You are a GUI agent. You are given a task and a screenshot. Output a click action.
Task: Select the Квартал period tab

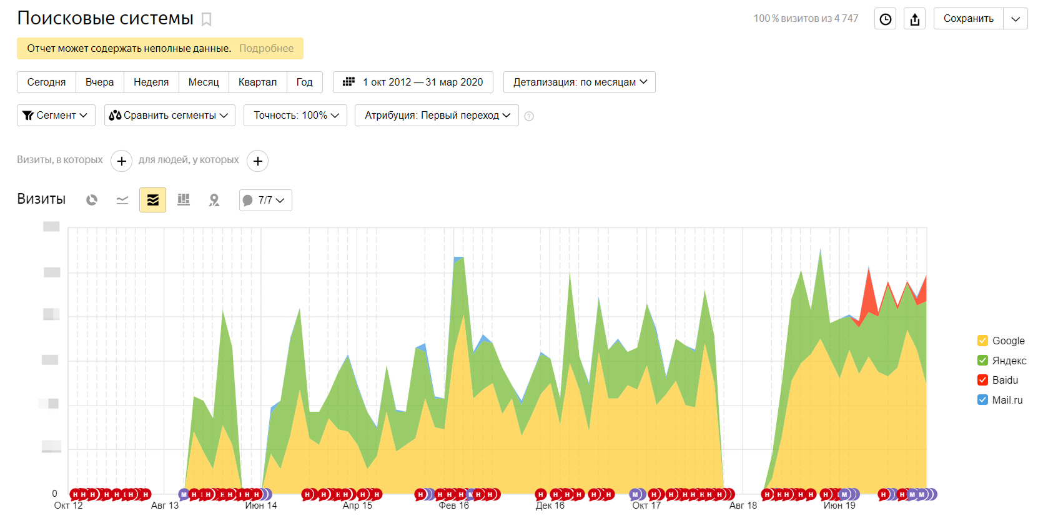(257, 82)
